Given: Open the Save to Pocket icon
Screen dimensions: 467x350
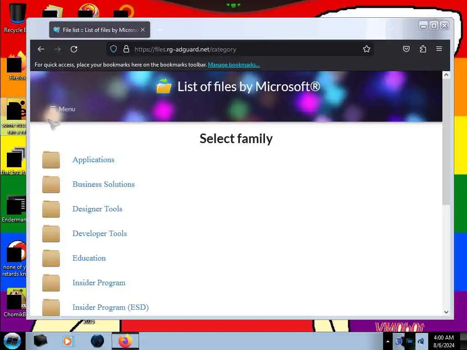Looking at the screenshot, I should (x=406, y=49).
